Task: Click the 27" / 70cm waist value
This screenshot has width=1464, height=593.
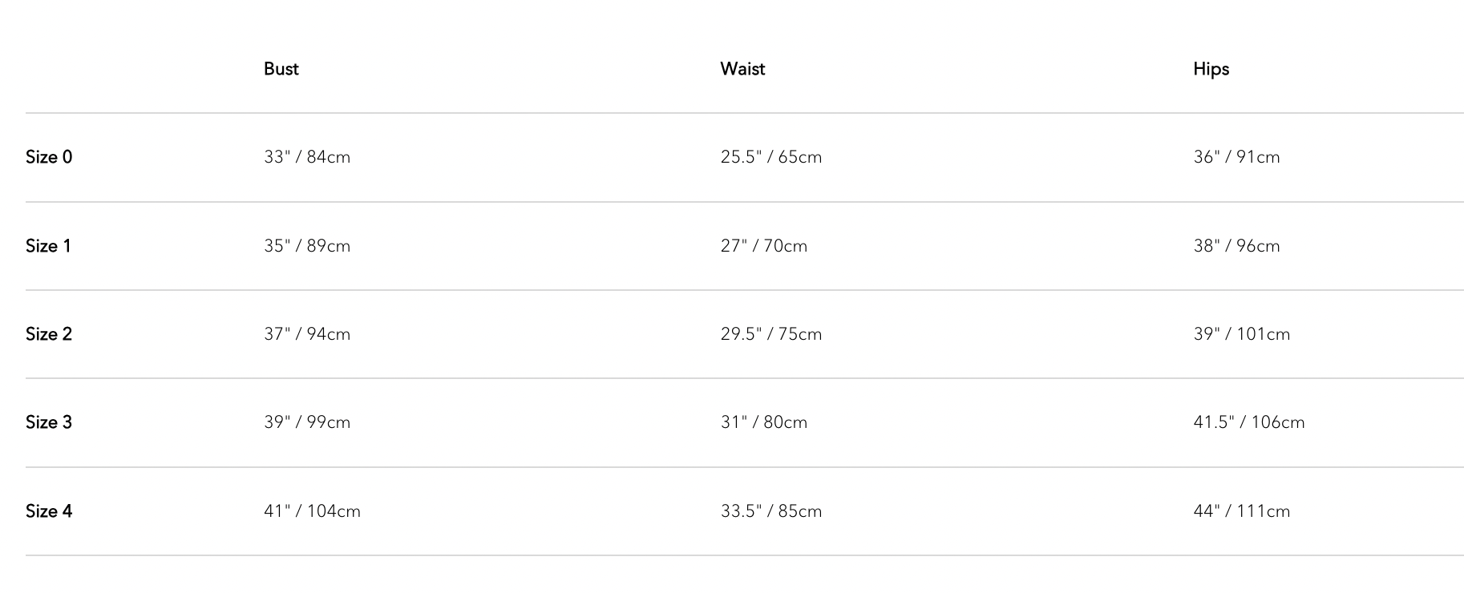Action: tap(764, 246)
